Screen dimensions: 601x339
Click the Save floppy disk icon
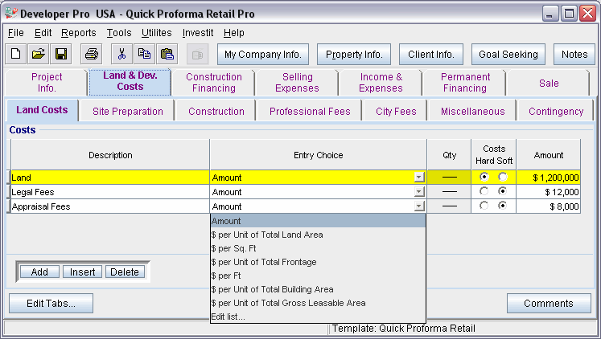pyautogui.click(x=61, y=54)
